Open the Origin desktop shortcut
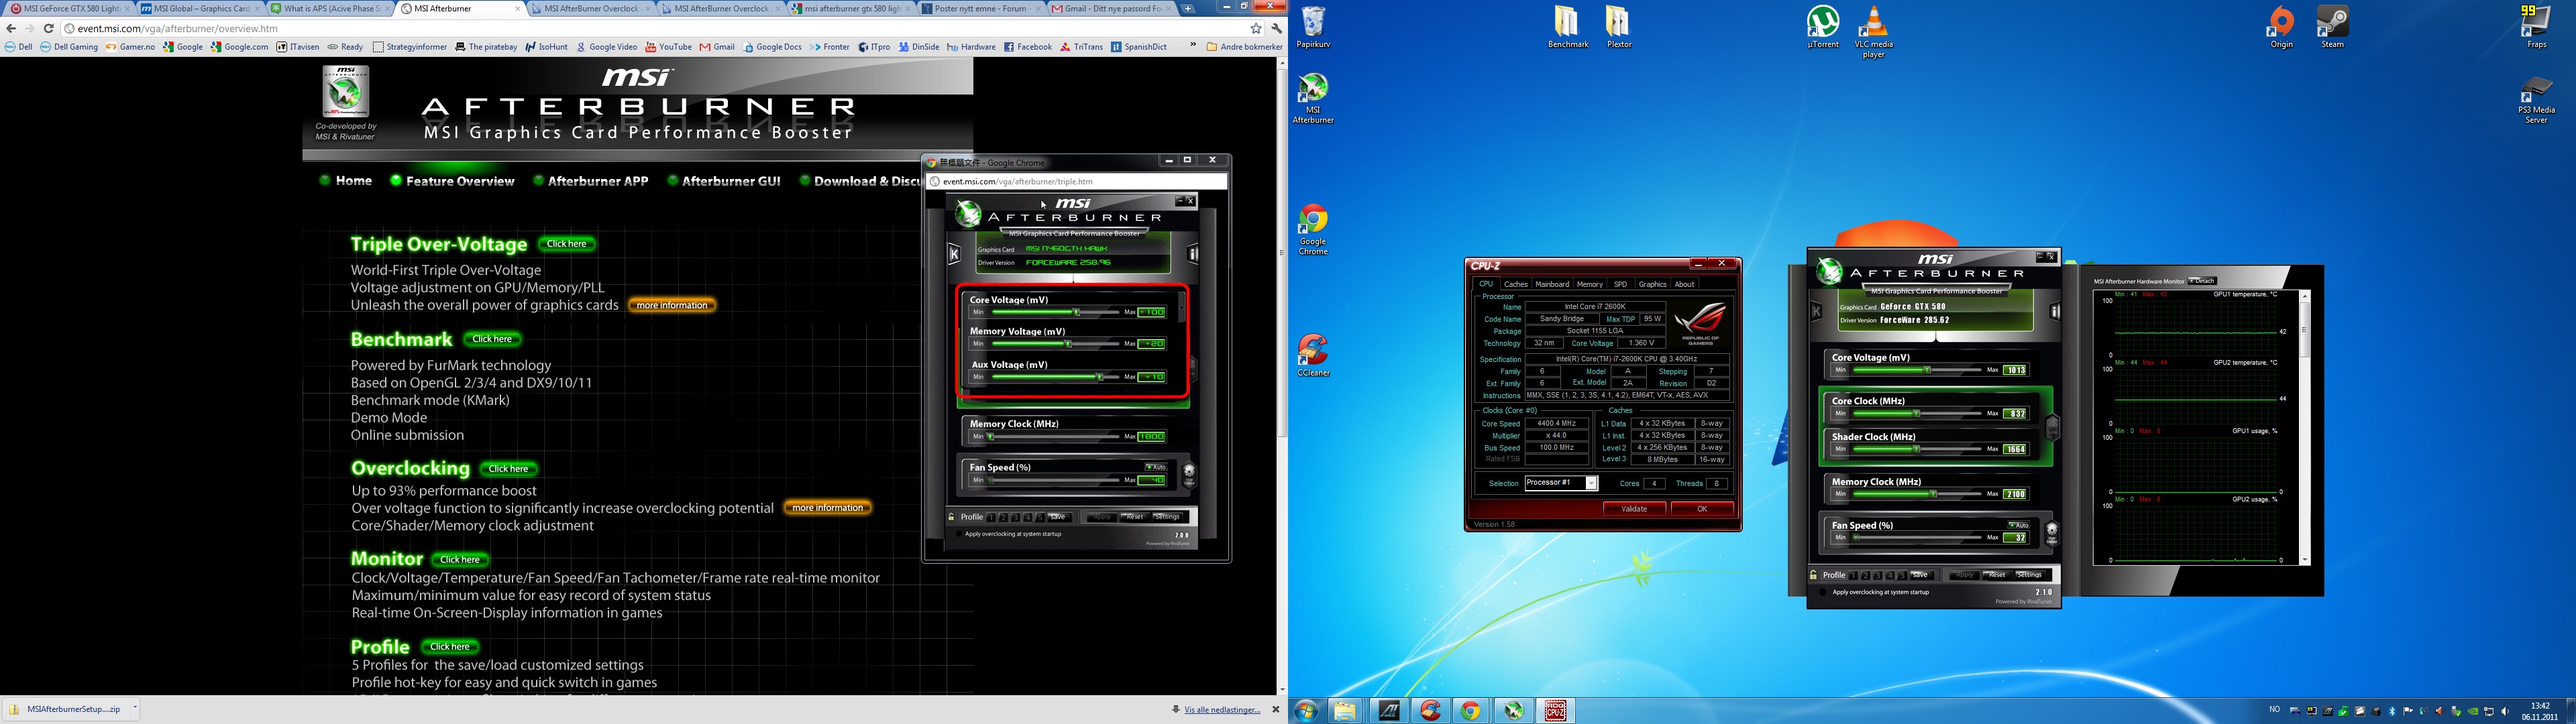Image resolution: width=2576 pixels, height=724 pixels. (2281, 27)
